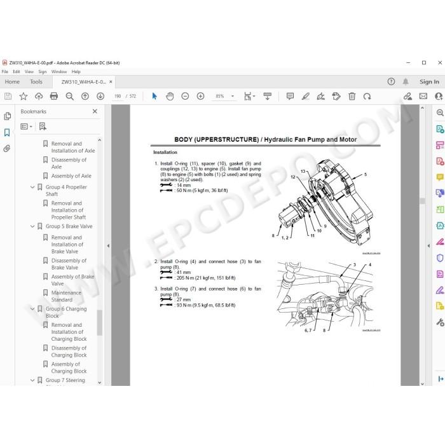Open Help question mark icon

click(391, 82)
